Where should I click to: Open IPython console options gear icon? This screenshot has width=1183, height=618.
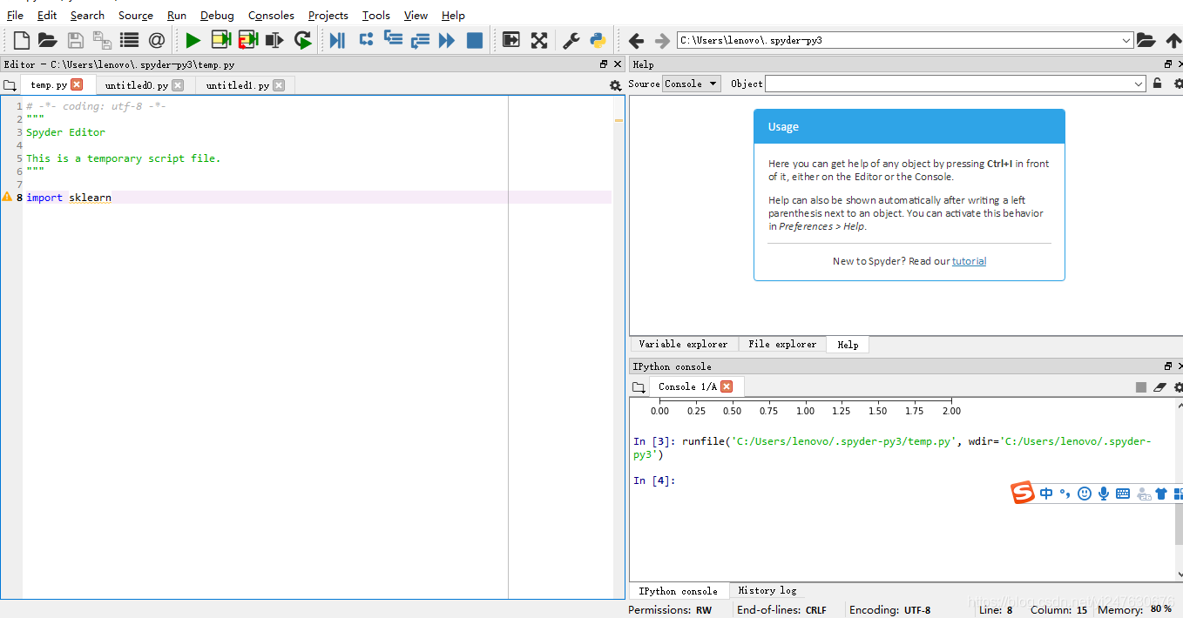(1178, 387)
